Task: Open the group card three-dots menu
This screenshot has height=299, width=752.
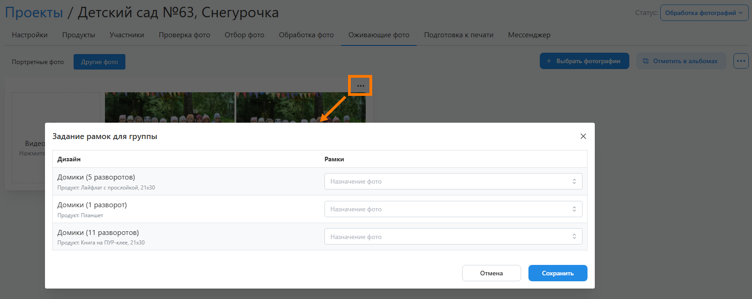Action: coord(360,86)
